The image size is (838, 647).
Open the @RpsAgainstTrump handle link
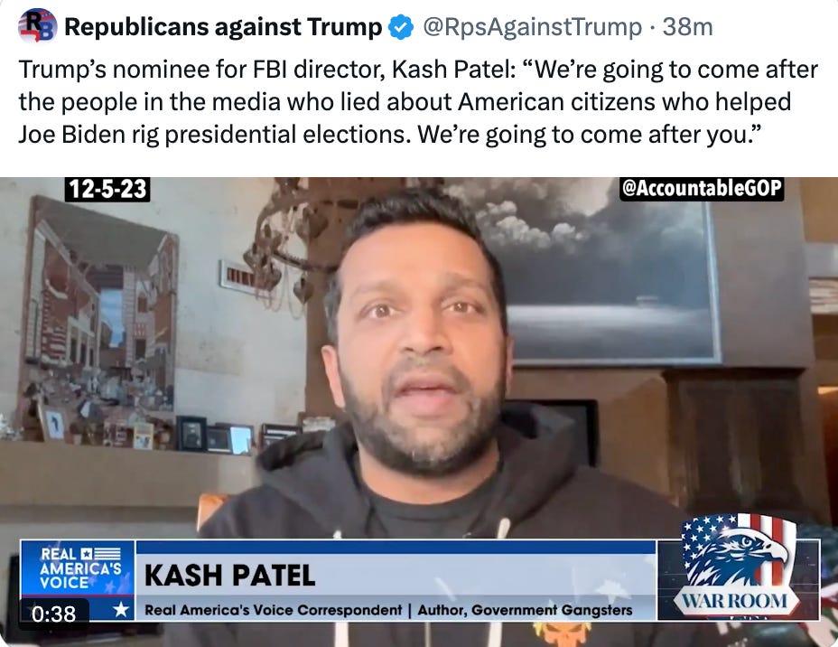coord(532,27)
